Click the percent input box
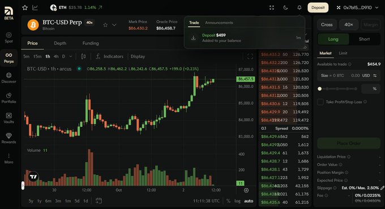This screenshot has height=209, width=385. pyautogui.click(x=371, y=89)
